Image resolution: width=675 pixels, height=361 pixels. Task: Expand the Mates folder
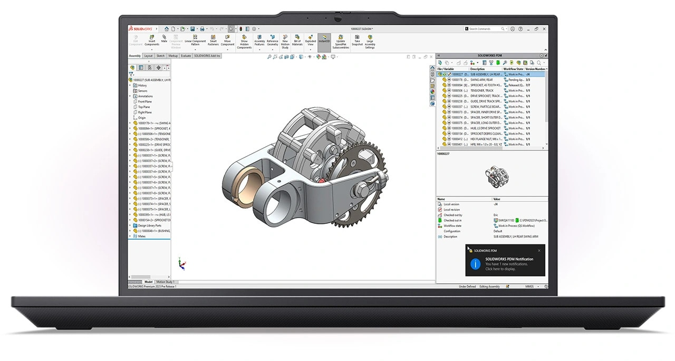pos(129,236)
